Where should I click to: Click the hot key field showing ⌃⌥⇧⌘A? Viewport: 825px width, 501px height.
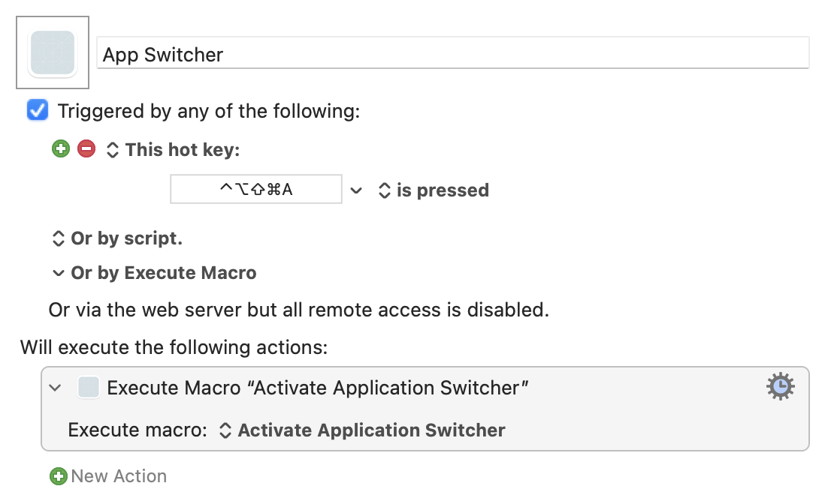256,189
